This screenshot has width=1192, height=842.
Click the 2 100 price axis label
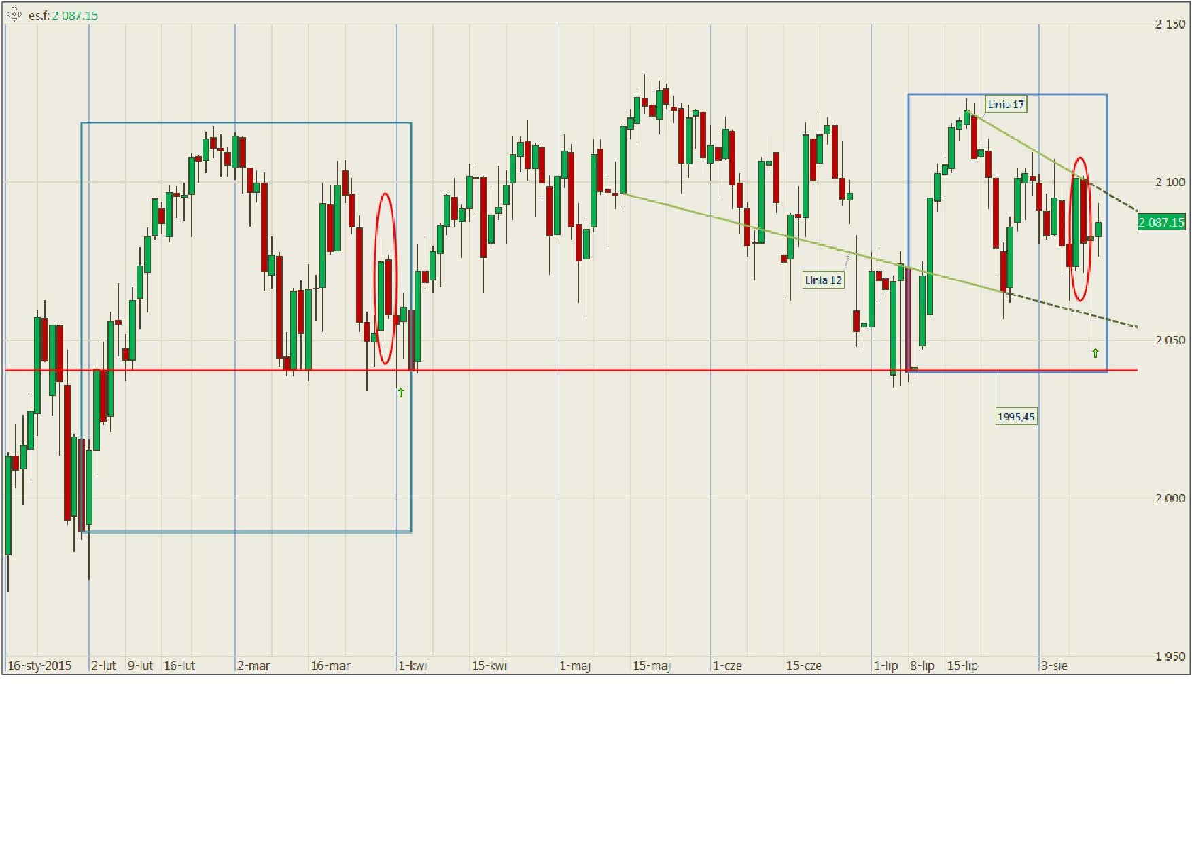coord(1170,182)
